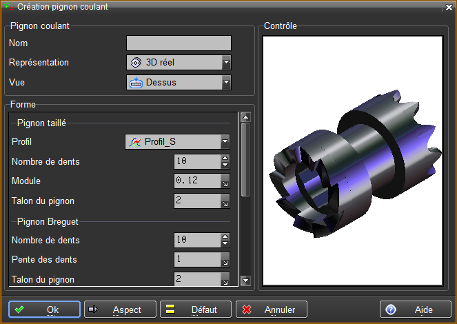The height and width of the screenshot is (324, 457).
Task: Reset values with Défaut button
Action: pyautogui.click(x=196, y=310)
